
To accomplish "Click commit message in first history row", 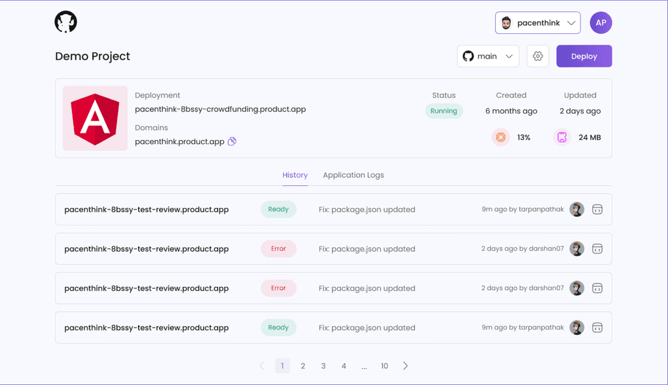I will tap(367, 210).
